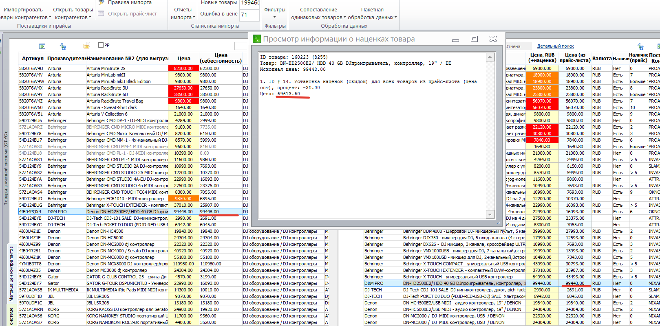Select Arturia V Collection 6 row

click(x=127, y=114)
